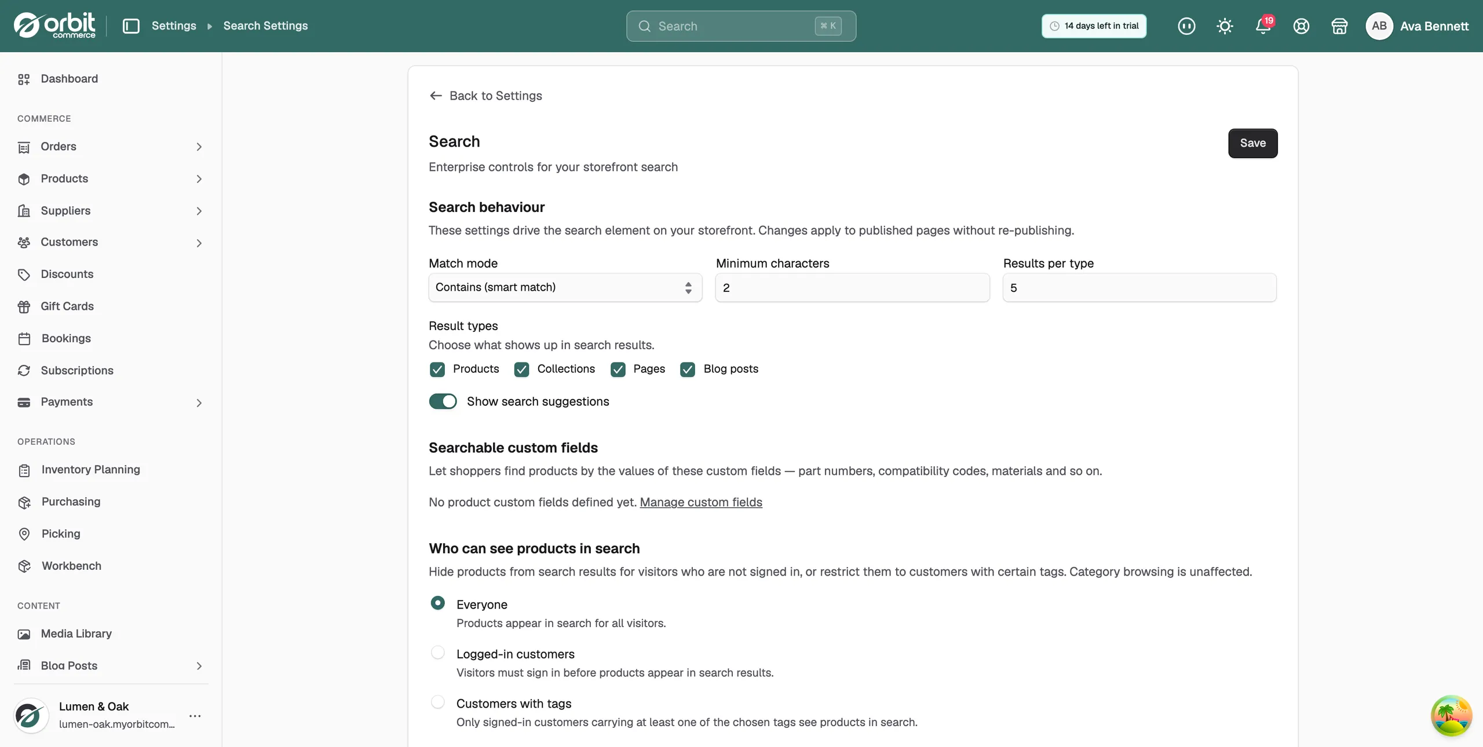Uncheck the Collections result type checkbox
The width and height of the screenshot is (1483, 747).
click(521, 369)
